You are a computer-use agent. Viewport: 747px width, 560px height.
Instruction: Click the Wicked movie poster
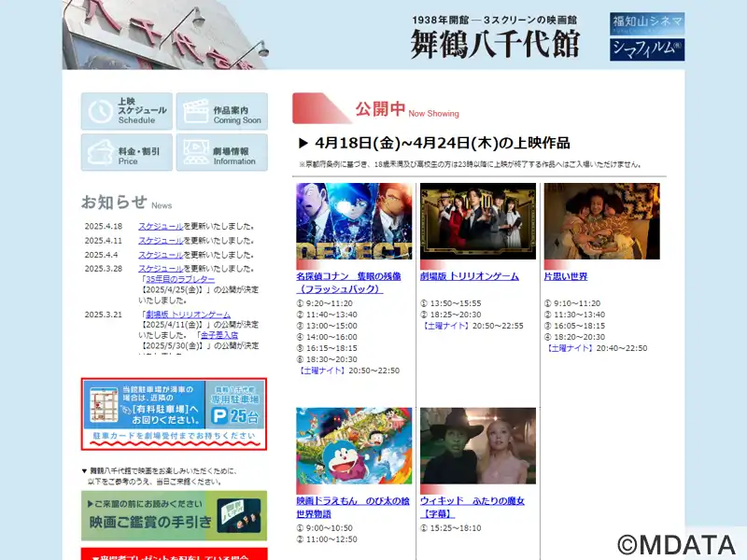[x=478, y=446]
